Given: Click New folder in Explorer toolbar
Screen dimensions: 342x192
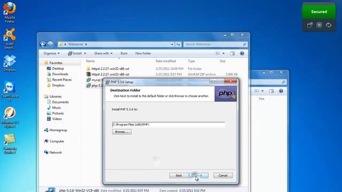Looking at the screenshot, I should pos(143,53).
